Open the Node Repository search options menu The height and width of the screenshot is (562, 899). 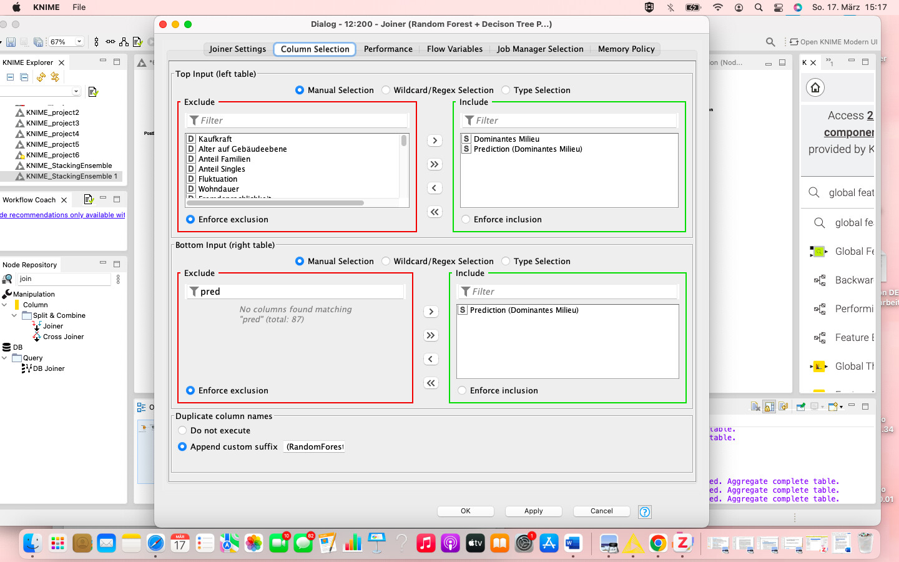pyautogui.click(x=118, y=279)
